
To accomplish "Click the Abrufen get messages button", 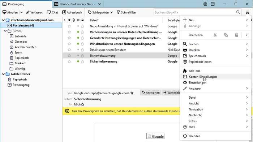I will [10, 12].
